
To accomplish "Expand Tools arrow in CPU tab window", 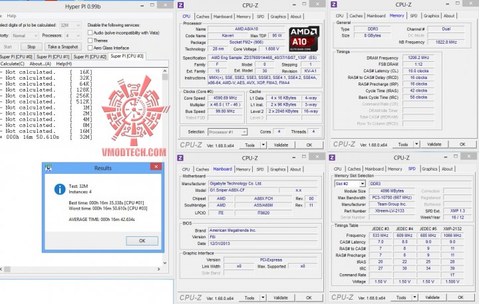I will point(263,145).
